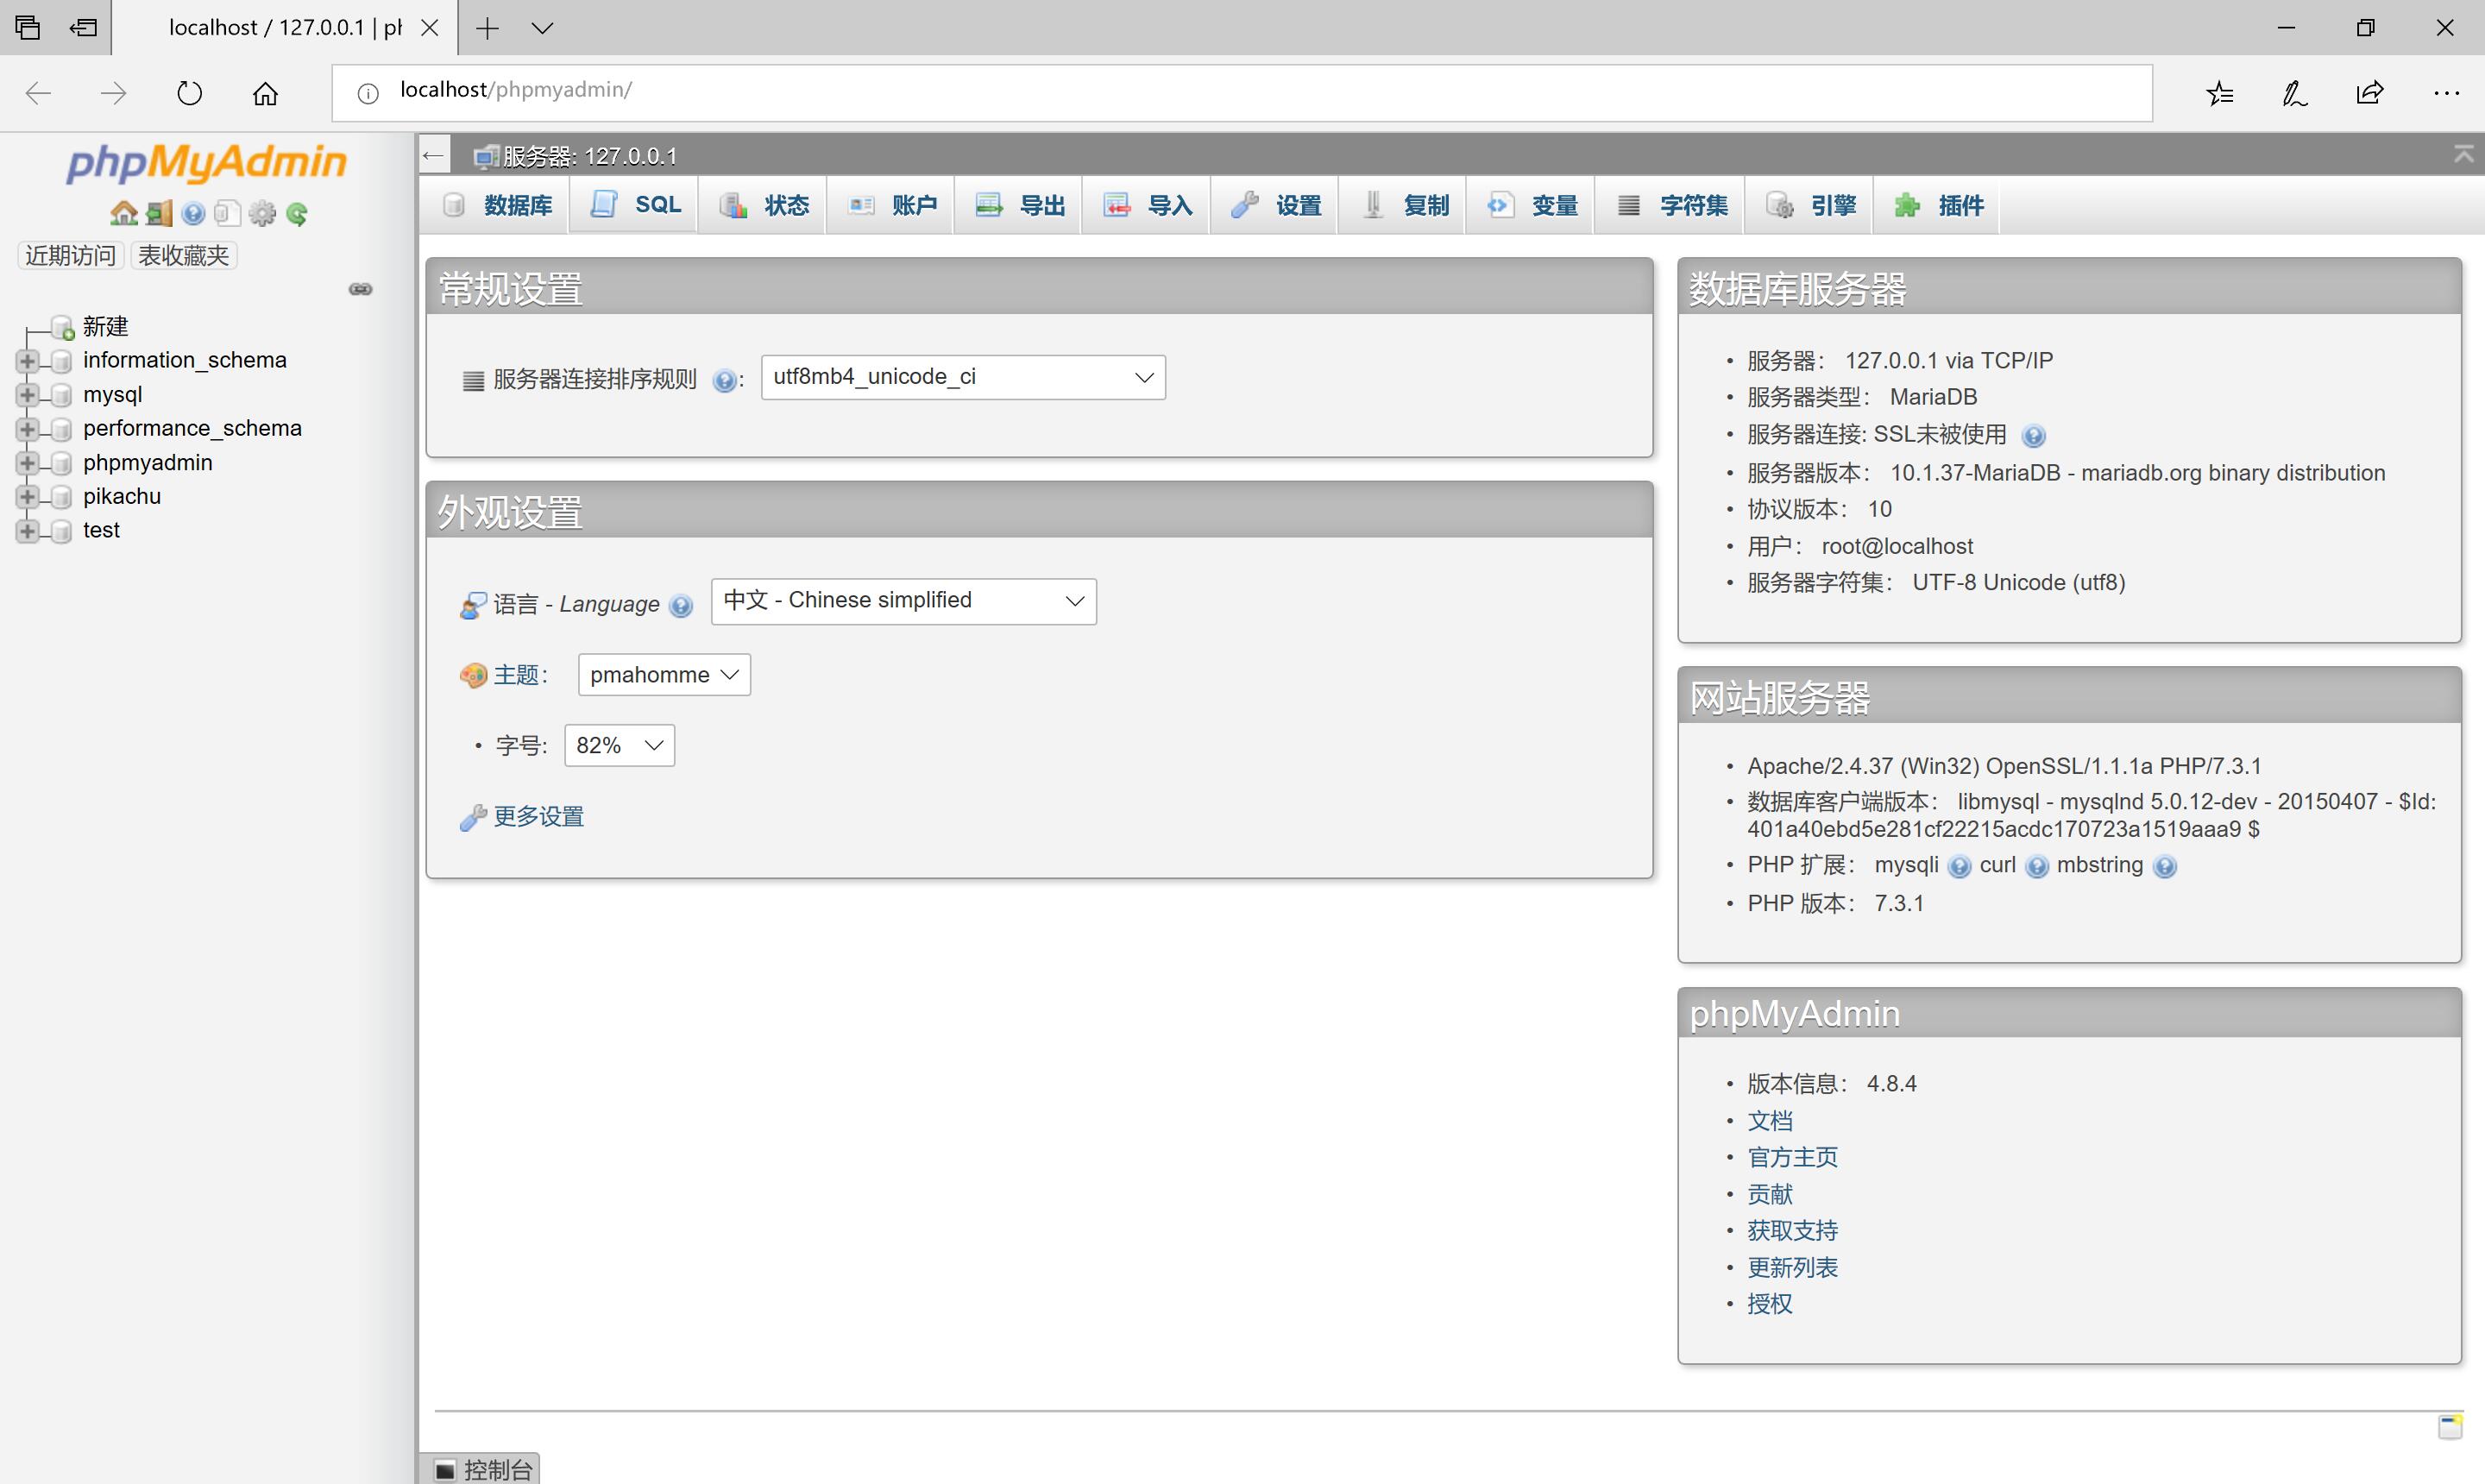The width and height of the screenshot is (2485, 1484).
Task: Expand the pikachu database node
Action: pos(28,496)
